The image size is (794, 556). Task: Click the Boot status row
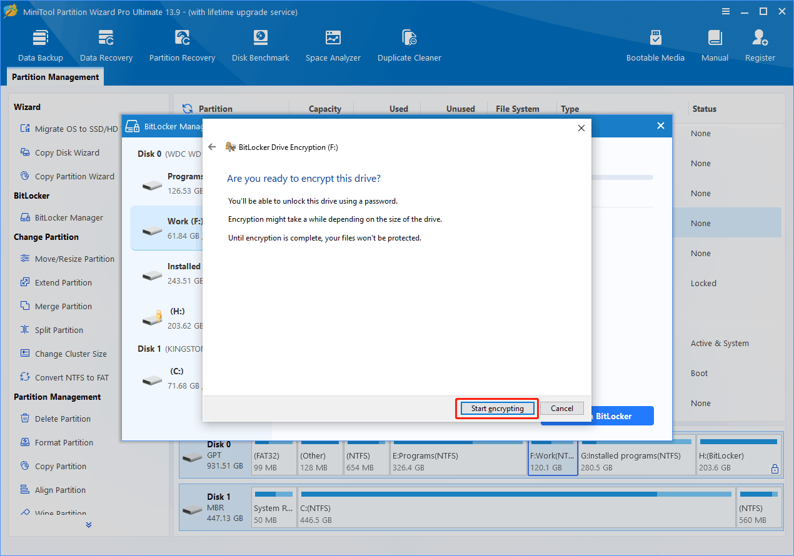699,374
